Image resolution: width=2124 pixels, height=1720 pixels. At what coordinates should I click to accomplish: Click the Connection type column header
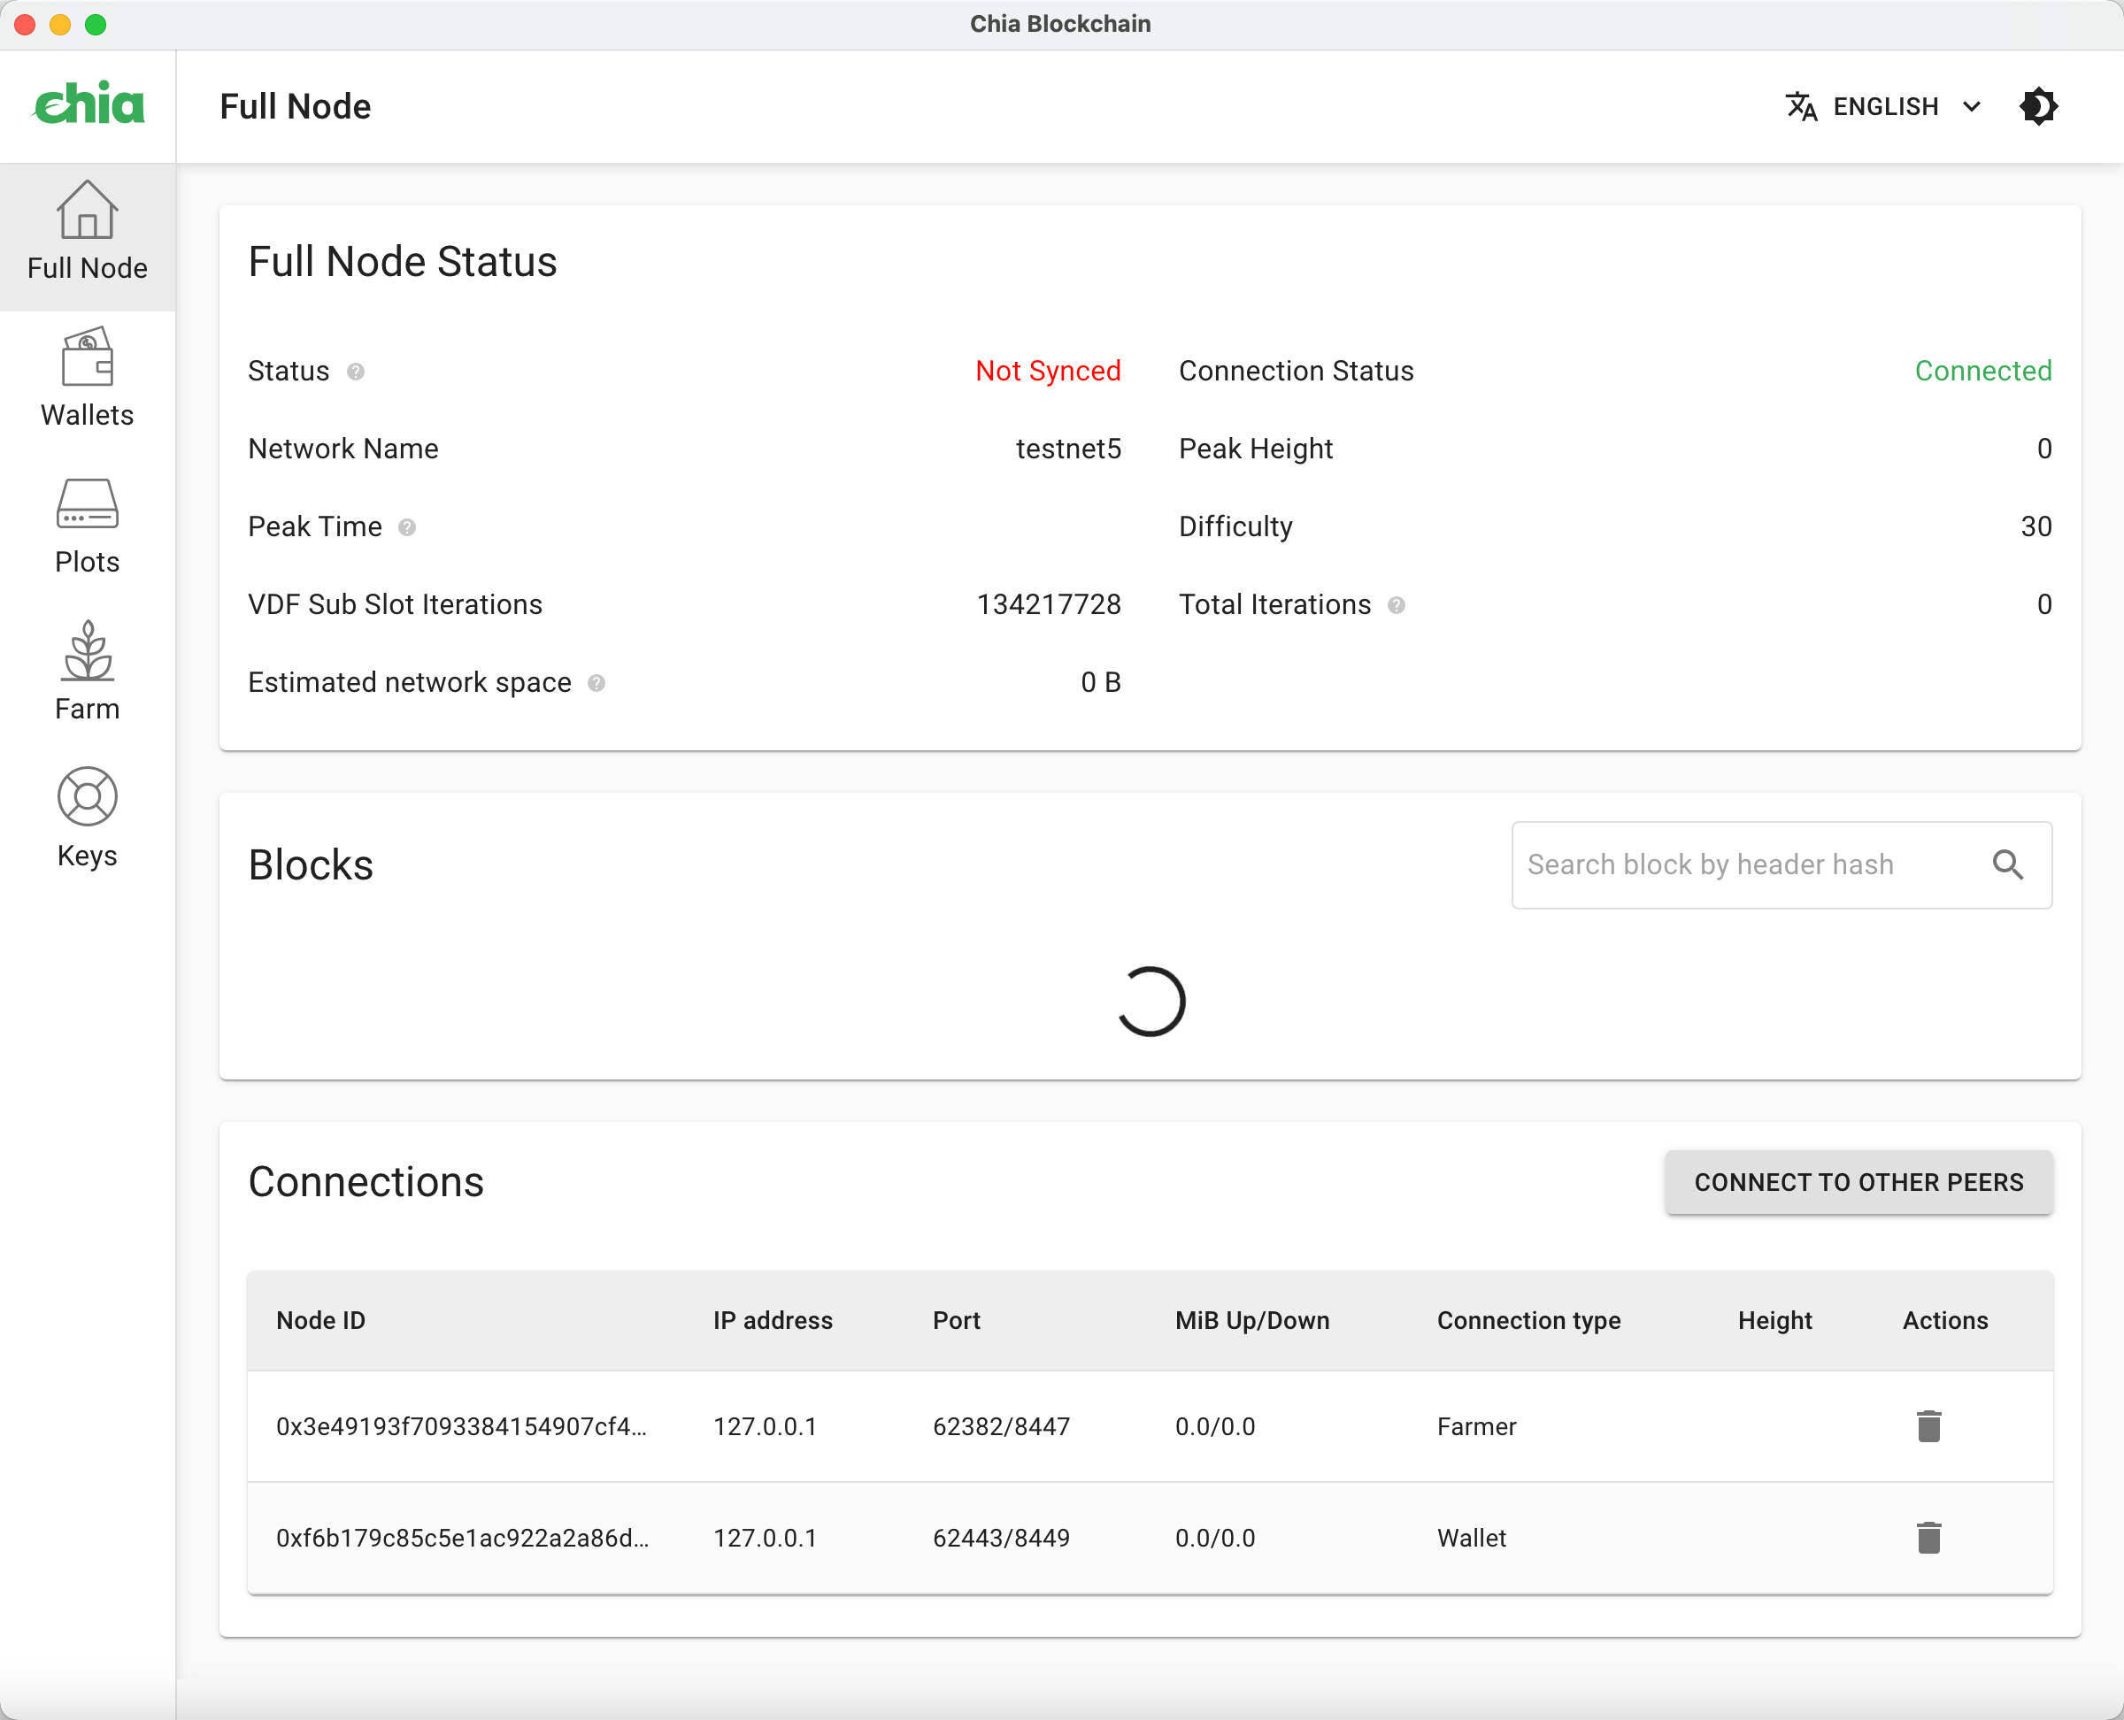1528,1321
